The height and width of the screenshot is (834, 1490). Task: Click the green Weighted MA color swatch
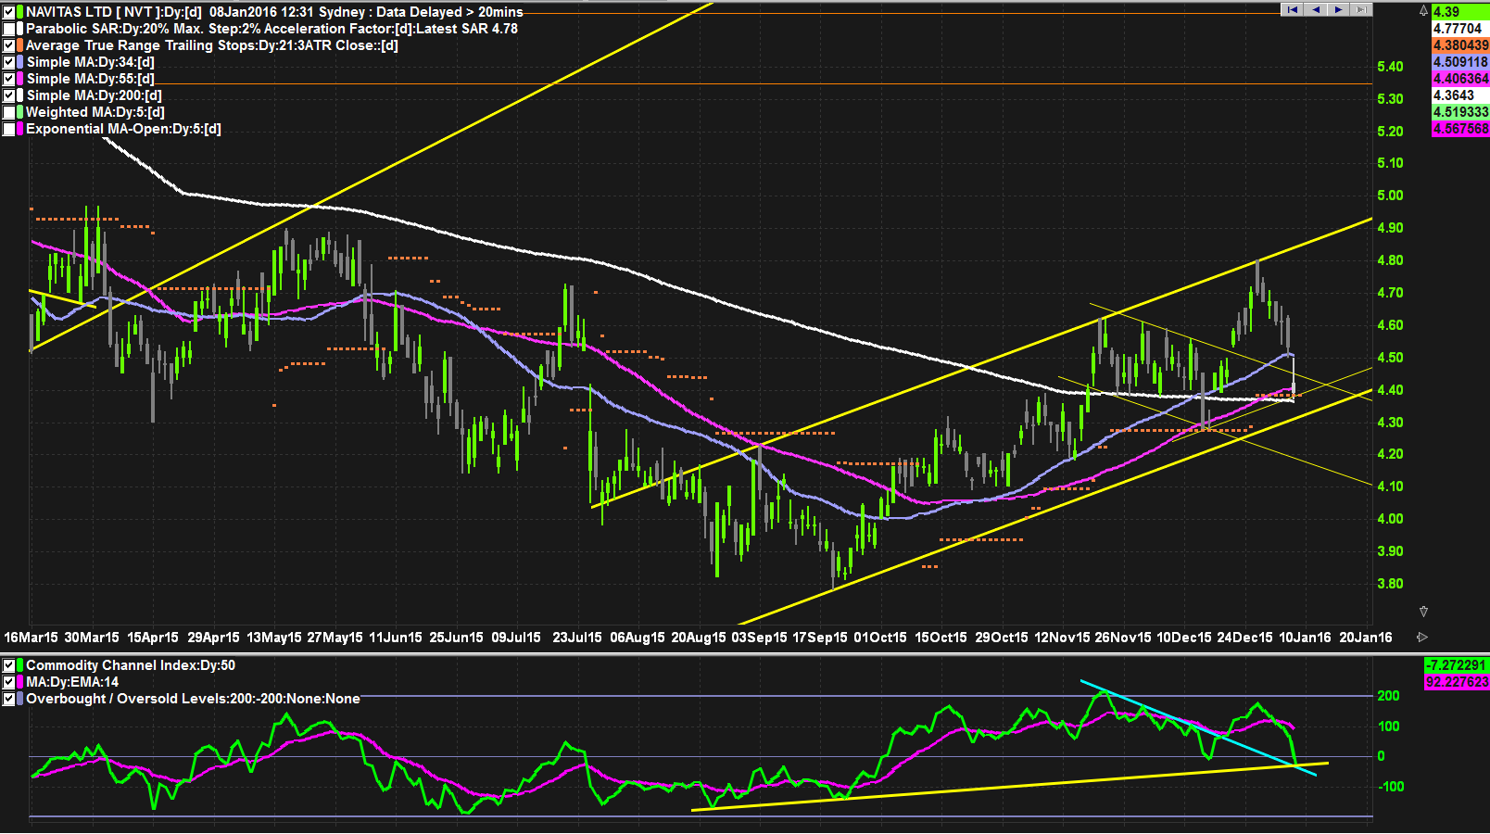(19, 112)
